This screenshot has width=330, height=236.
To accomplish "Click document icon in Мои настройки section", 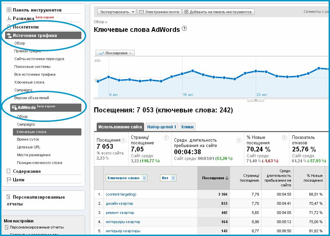I will pos(7,228).
